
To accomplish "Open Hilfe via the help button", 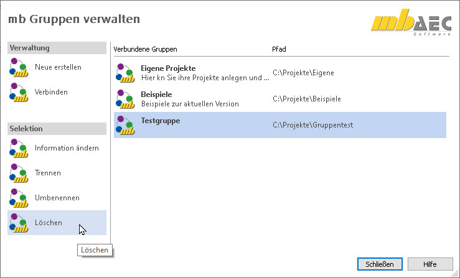I will [x=429, y=264].
